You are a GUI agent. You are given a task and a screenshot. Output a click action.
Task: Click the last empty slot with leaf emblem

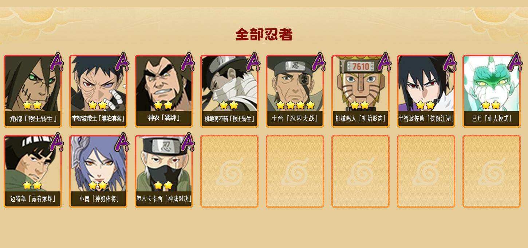[x=492, y=171]
